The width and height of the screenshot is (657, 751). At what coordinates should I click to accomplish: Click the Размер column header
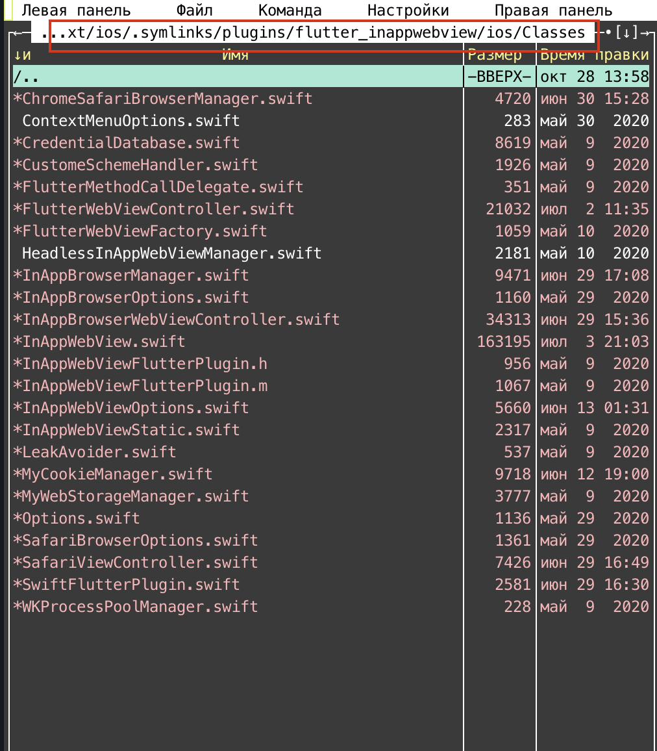[494, 55]
